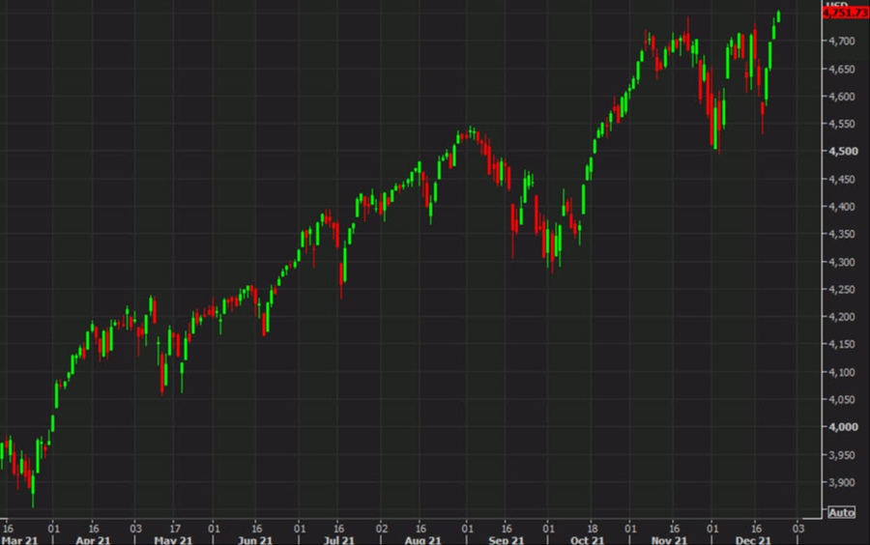The image size is (870, 545).
Task: Click the latest green candle at chart peak
Action: point(779,15)
